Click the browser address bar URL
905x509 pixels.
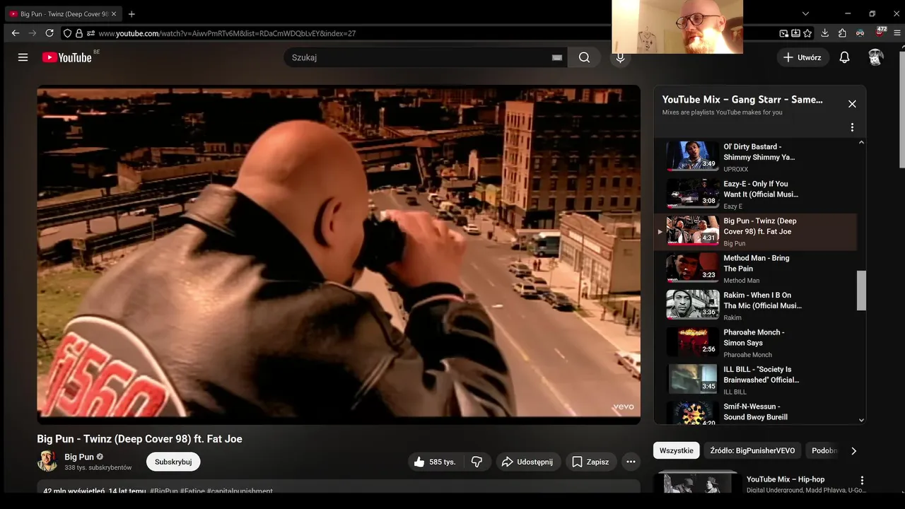[227, 33]
